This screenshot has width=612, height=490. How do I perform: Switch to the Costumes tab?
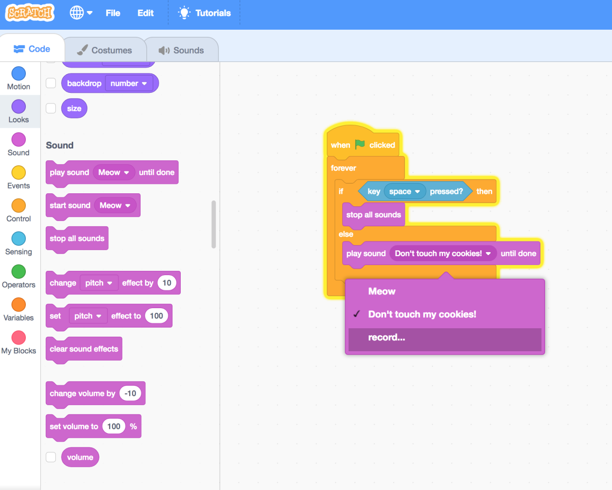[x=105, y=50]
